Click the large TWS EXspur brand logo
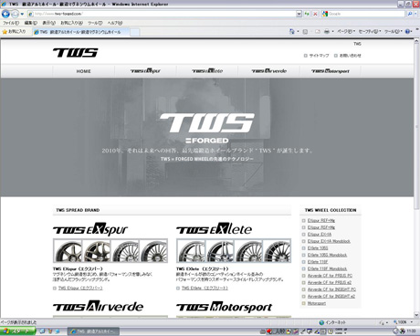Screen dimensions: 420x336 pos(90,229)
